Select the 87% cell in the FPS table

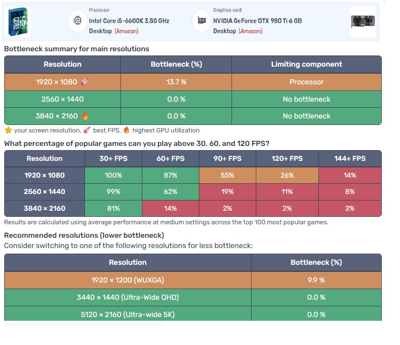(170, 175)
